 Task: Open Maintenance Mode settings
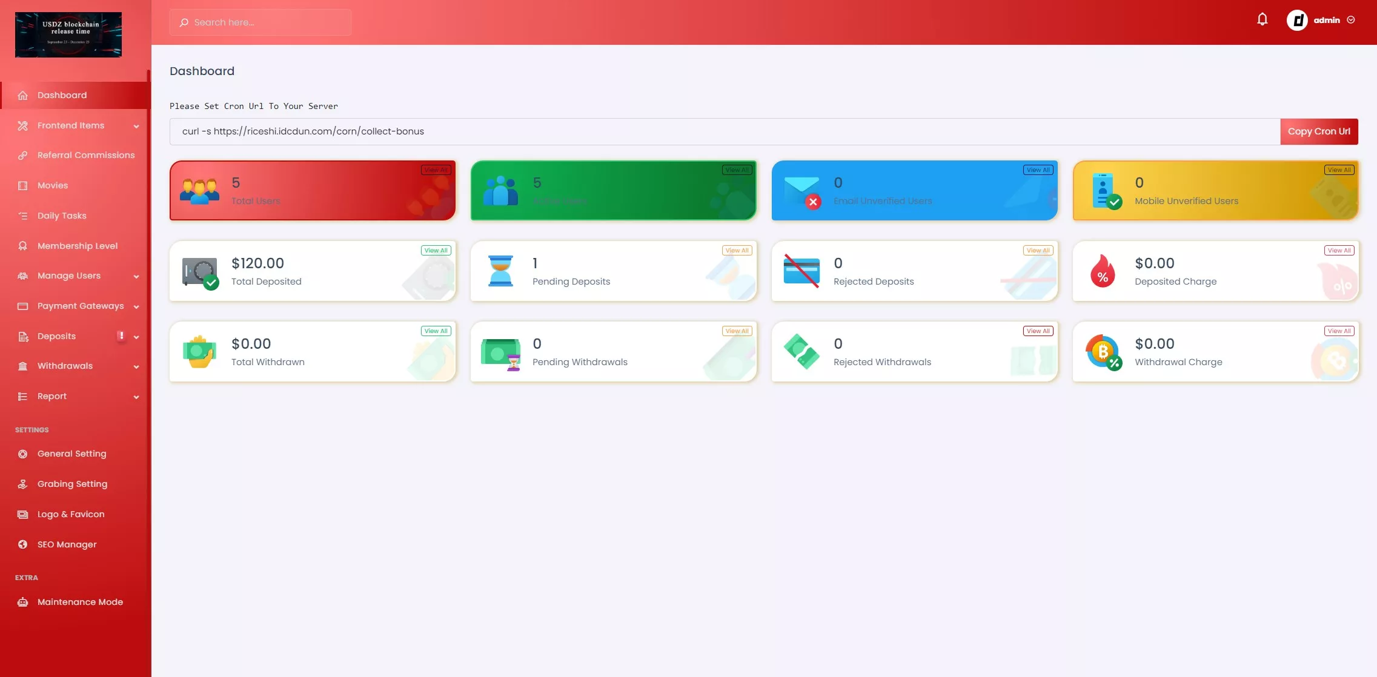point(80,602)
